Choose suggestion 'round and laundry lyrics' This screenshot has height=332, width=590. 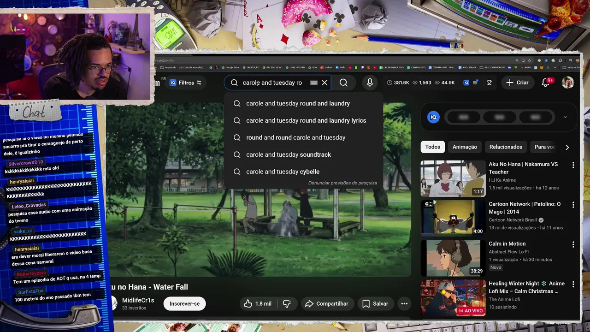coord(304,120)
